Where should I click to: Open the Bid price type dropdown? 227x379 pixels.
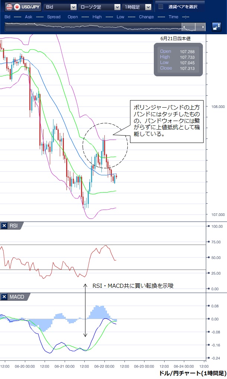click(x=60, y=7)
